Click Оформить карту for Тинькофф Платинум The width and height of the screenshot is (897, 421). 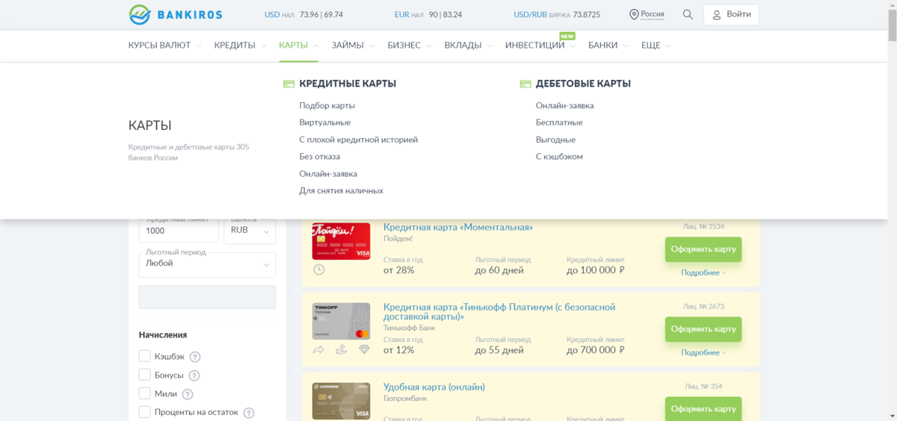coord(703,329)
